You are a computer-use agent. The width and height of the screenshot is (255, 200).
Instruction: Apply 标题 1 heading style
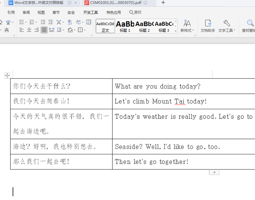tap(125, 26)
